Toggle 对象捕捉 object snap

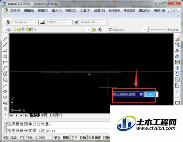[94, 138]
